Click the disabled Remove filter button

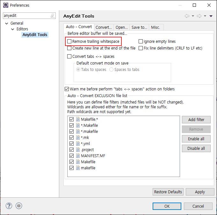pyautogui.click(x=196, y=129)
